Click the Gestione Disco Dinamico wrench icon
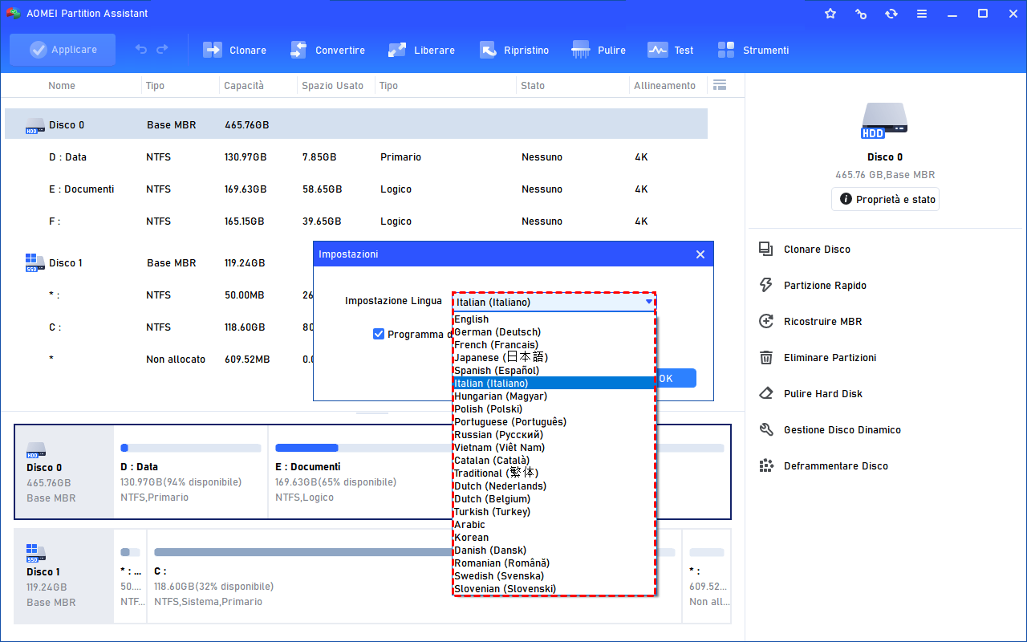1027x642 pixels. click(766, 430)
